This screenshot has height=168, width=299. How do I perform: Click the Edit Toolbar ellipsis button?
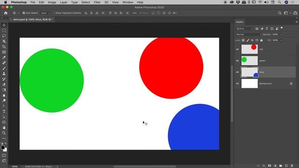[x=4, y=138]
